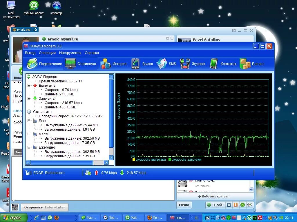Open Mail.Ru Агент desktop shortcut
This screenshot has width=297, height=222.
[34, 8]
